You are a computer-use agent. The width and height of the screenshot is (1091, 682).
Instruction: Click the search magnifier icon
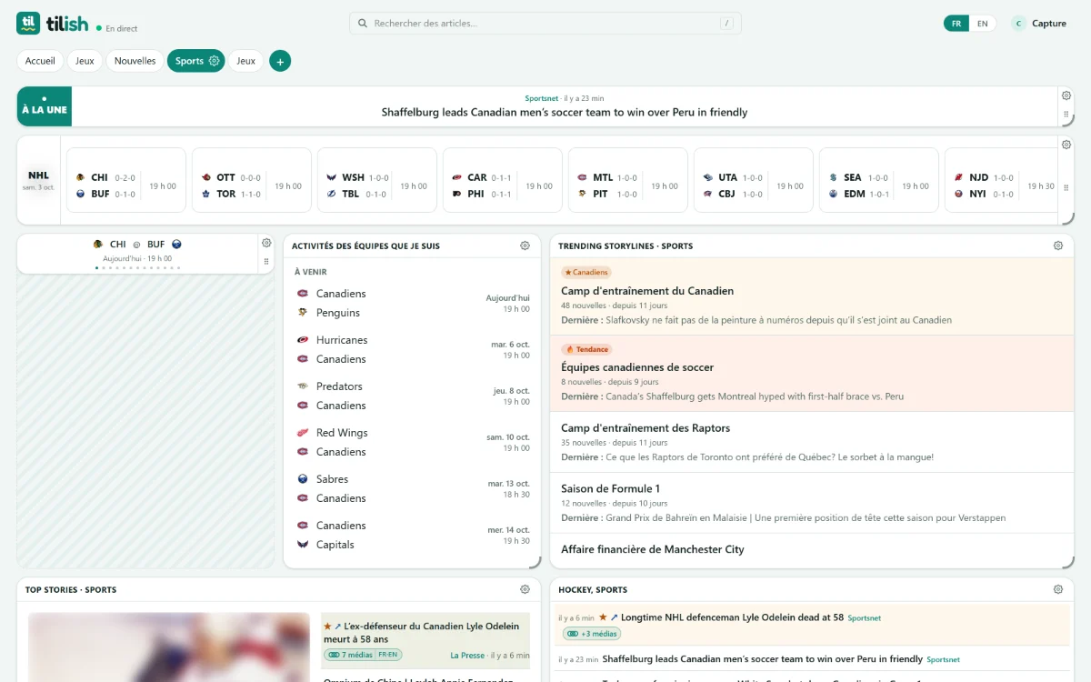tap(363, 24)
